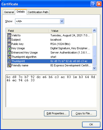This screenshot has height=130, width=103.
Task: Switch to the General tab
Action: pos(9,12)
